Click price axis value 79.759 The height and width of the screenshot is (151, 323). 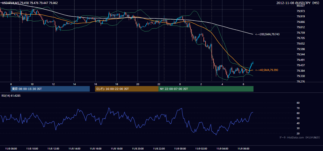tap(301, 33)
